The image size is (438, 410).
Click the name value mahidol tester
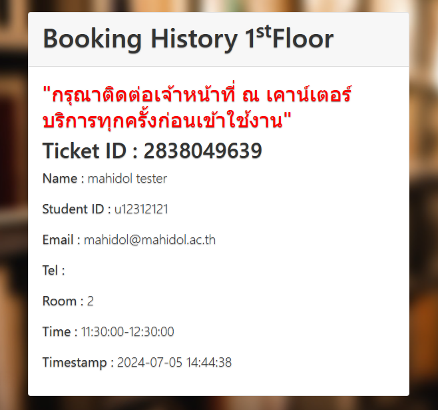tap(127, 179)
